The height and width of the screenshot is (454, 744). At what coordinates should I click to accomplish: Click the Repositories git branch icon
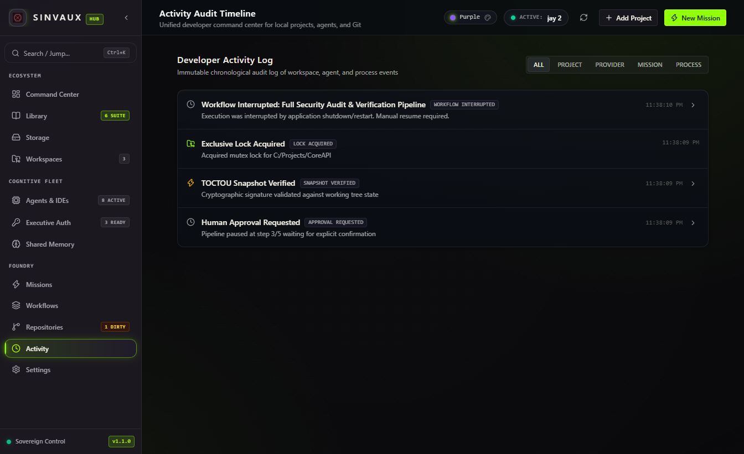16,327
